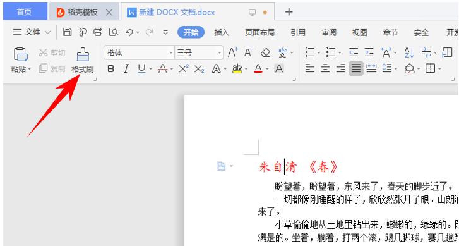Toggle Underline formatting
This screenshot has width=459, height=246.
point(141,68)
